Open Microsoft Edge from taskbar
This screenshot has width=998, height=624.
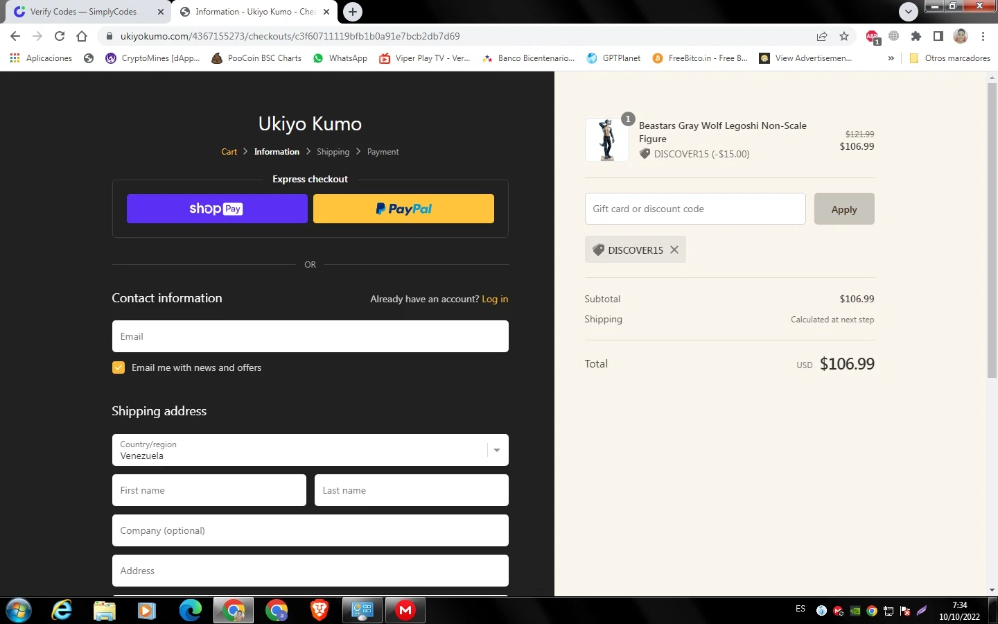click(x=191, y=610)
